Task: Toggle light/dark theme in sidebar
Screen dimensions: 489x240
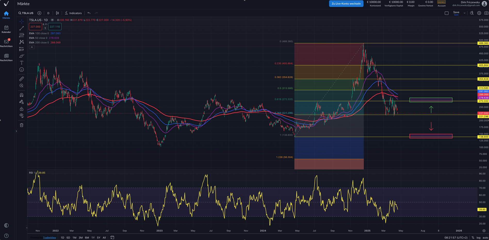Action: (6, 225)
